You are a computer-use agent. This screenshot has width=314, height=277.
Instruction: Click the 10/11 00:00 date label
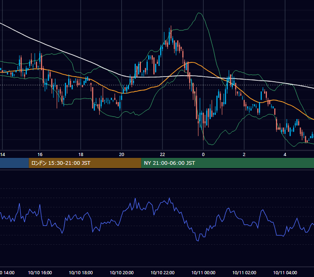coord(203,272)
